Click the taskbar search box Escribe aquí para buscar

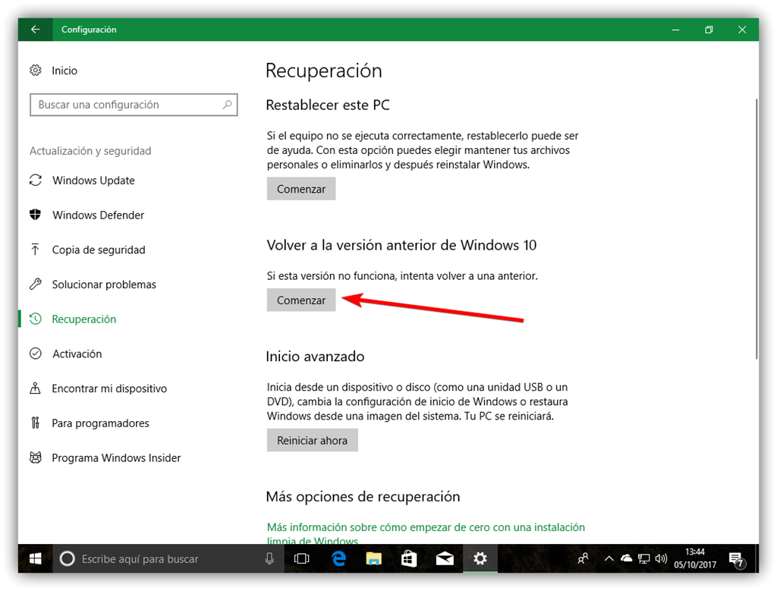[168, 559]
